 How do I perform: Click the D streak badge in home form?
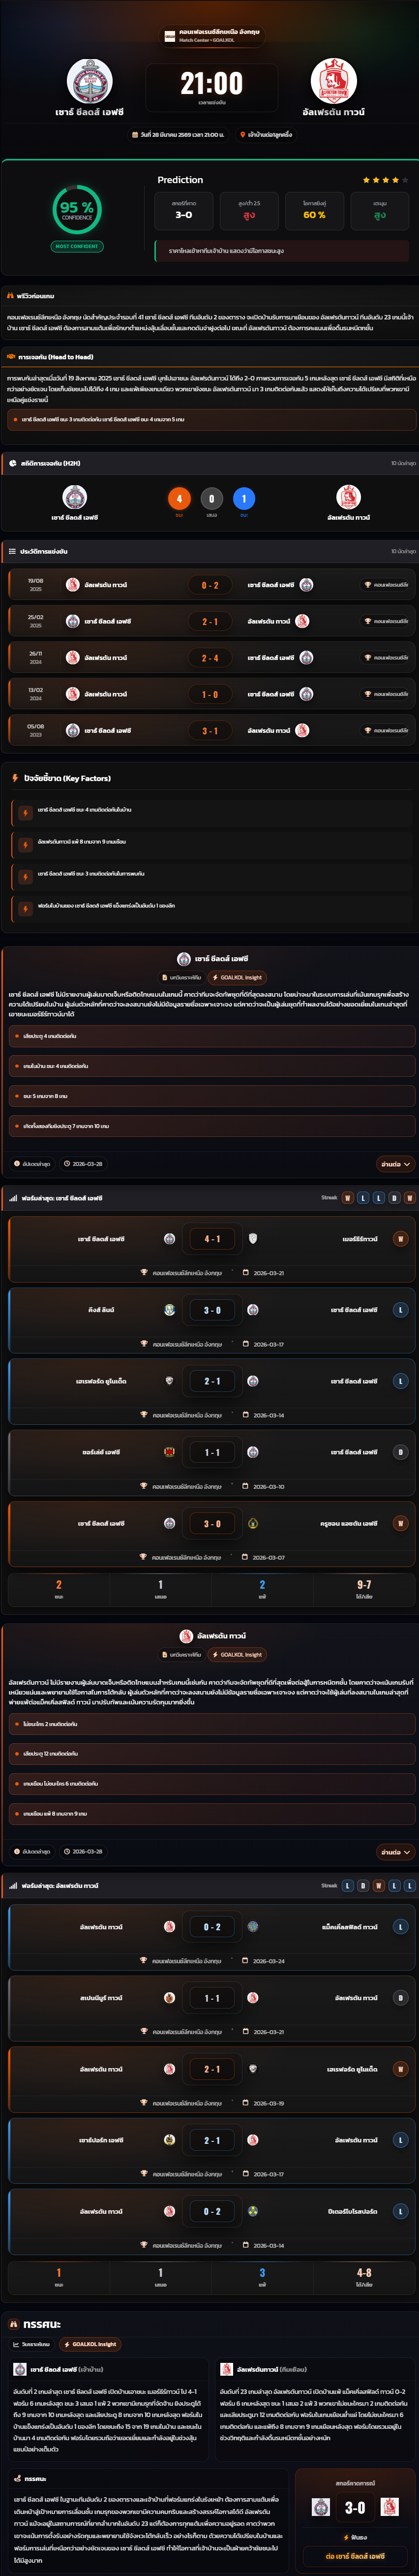tap(394, 1198)
